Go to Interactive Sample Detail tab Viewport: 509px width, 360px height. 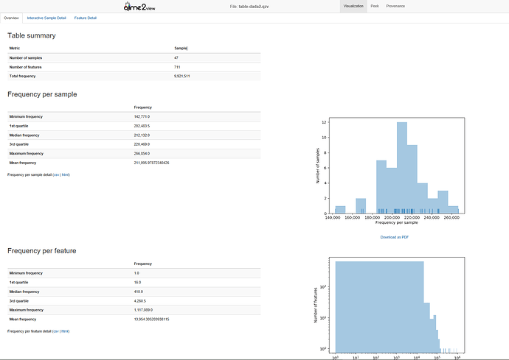[x=46, y=17]
